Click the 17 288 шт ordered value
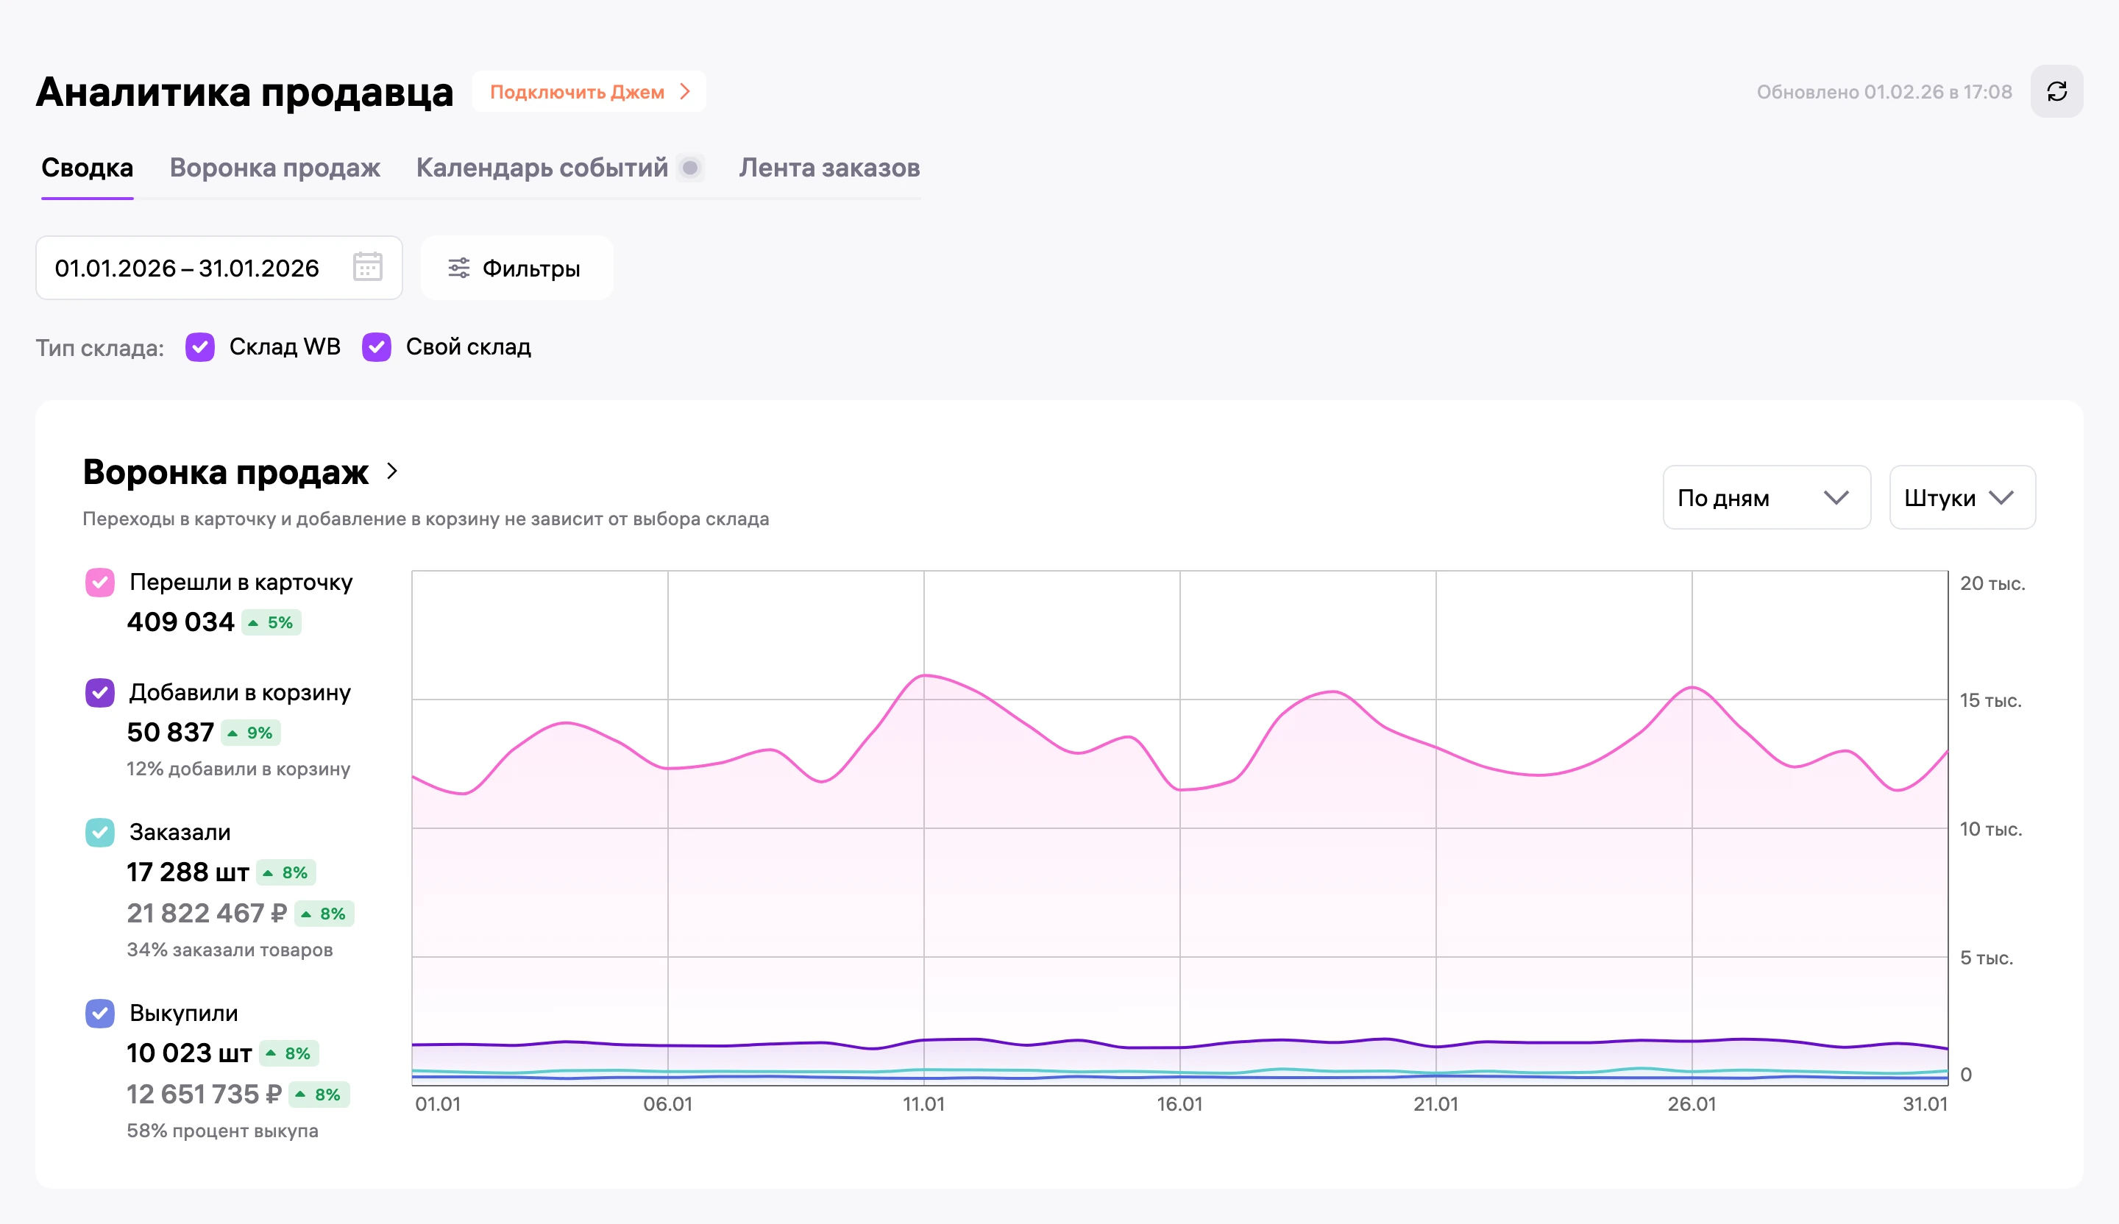Viewport: 2119px width, 1224px height. point(188,872)
